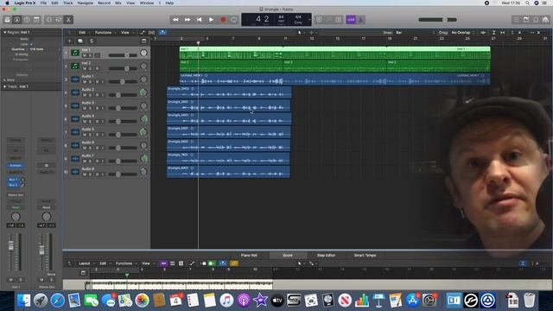Switch to the Piano Roll tab
The image size is (553, 311).
[249, 256]
